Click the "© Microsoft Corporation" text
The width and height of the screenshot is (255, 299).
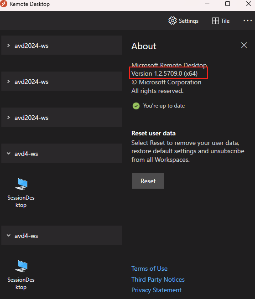(x=166, y=82)
